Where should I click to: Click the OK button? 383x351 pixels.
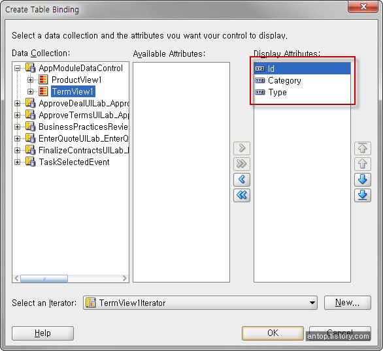click(x=273, y=333)
